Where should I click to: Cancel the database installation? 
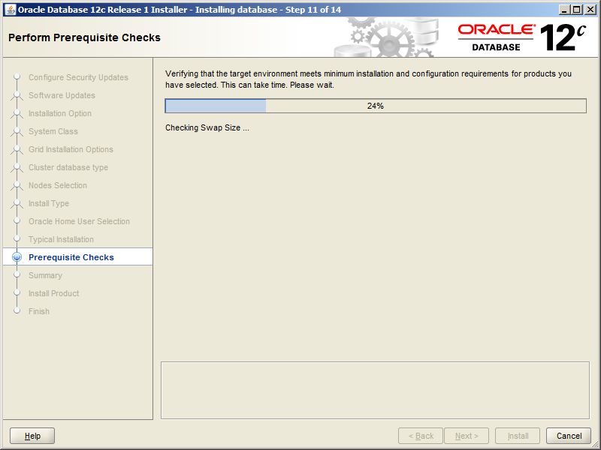coord(569,436)
